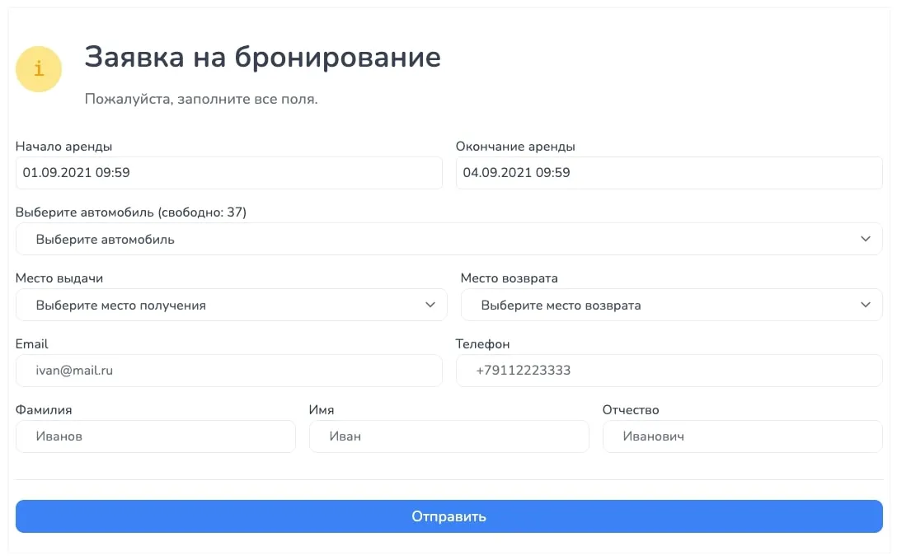This screenshot has height=560, width=897.
Task: Click chevron of Выберите место получения
Action: 430,305
